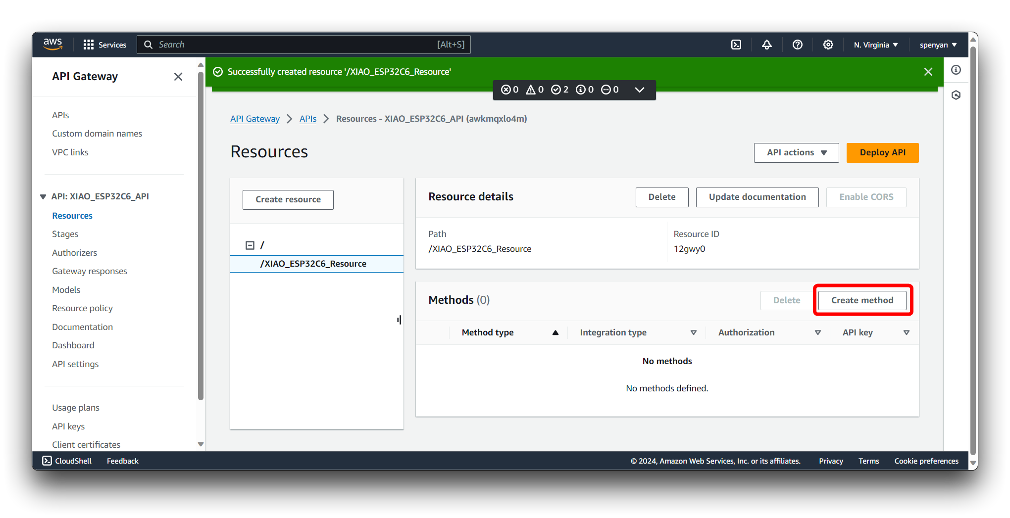Image resolution: width=1010 pixels, height=518 pixels.
Task: Click the API Gateway breadcrumb link
Action: [255, 119]
